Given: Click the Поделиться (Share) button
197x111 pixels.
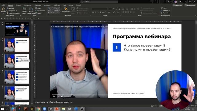Looking at the screenshot, I should click(177, 5).
